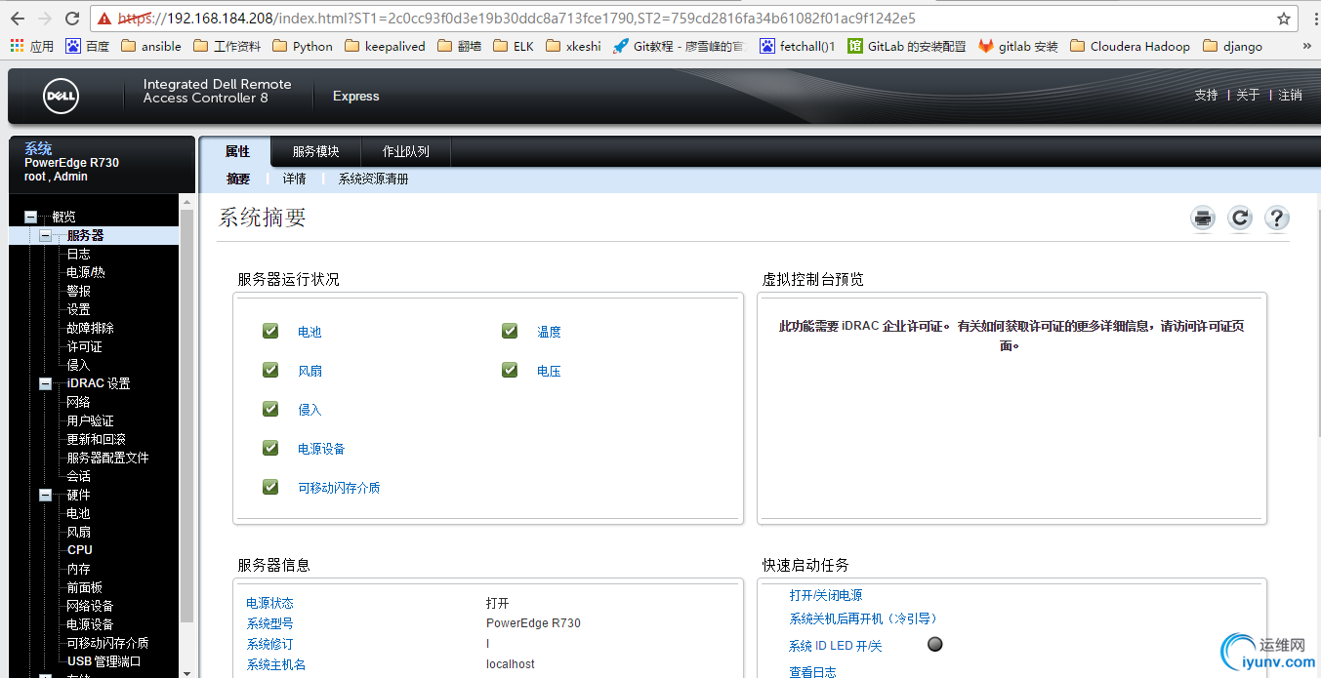
Task: Select 用户验证 in the tree
Action: [90, 420]
